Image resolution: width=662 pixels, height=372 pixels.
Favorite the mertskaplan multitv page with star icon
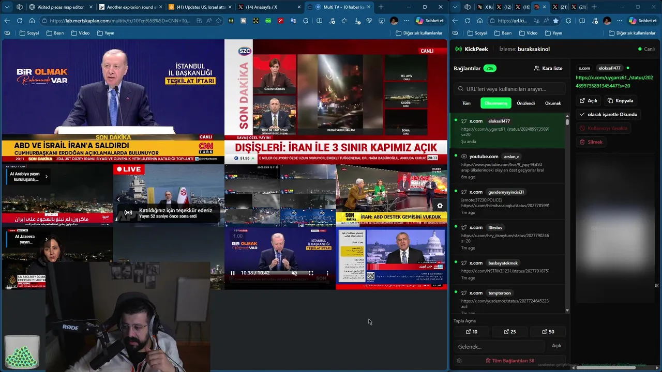219,21
